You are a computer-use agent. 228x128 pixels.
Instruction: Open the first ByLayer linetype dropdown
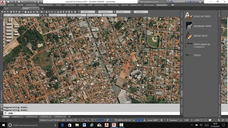77,15
